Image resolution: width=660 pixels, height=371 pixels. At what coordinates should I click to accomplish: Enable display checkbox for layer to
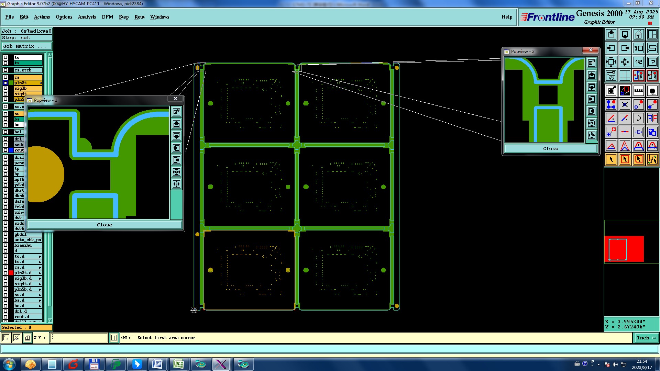pyautogui.click(x=5, y=57)
